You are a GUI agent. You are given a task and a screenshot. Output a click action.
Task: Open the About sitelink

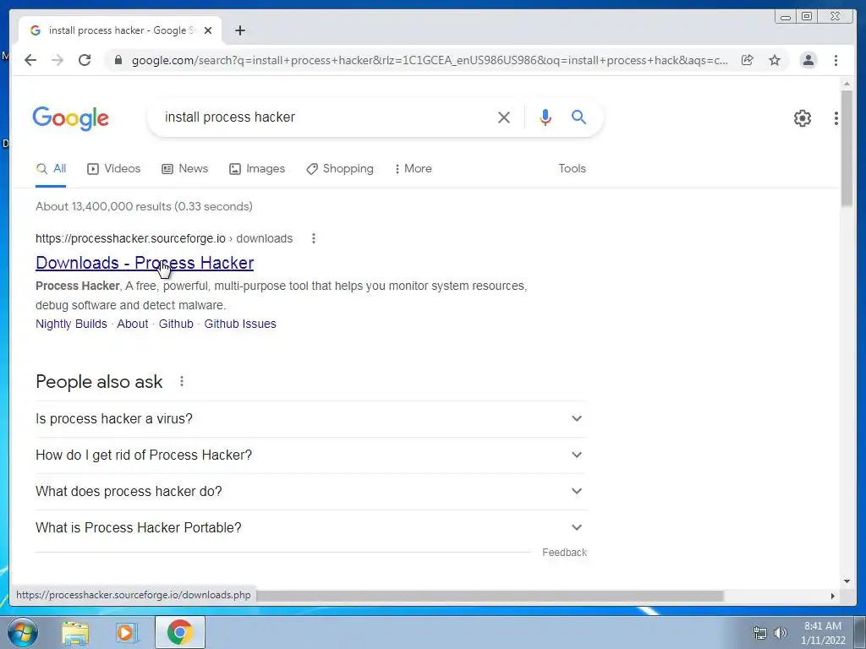[x=133, y=324]
